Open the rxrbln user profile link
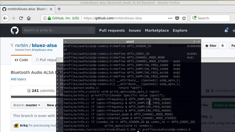This screenshot has height=132, width=235. (x=22, y=45)
